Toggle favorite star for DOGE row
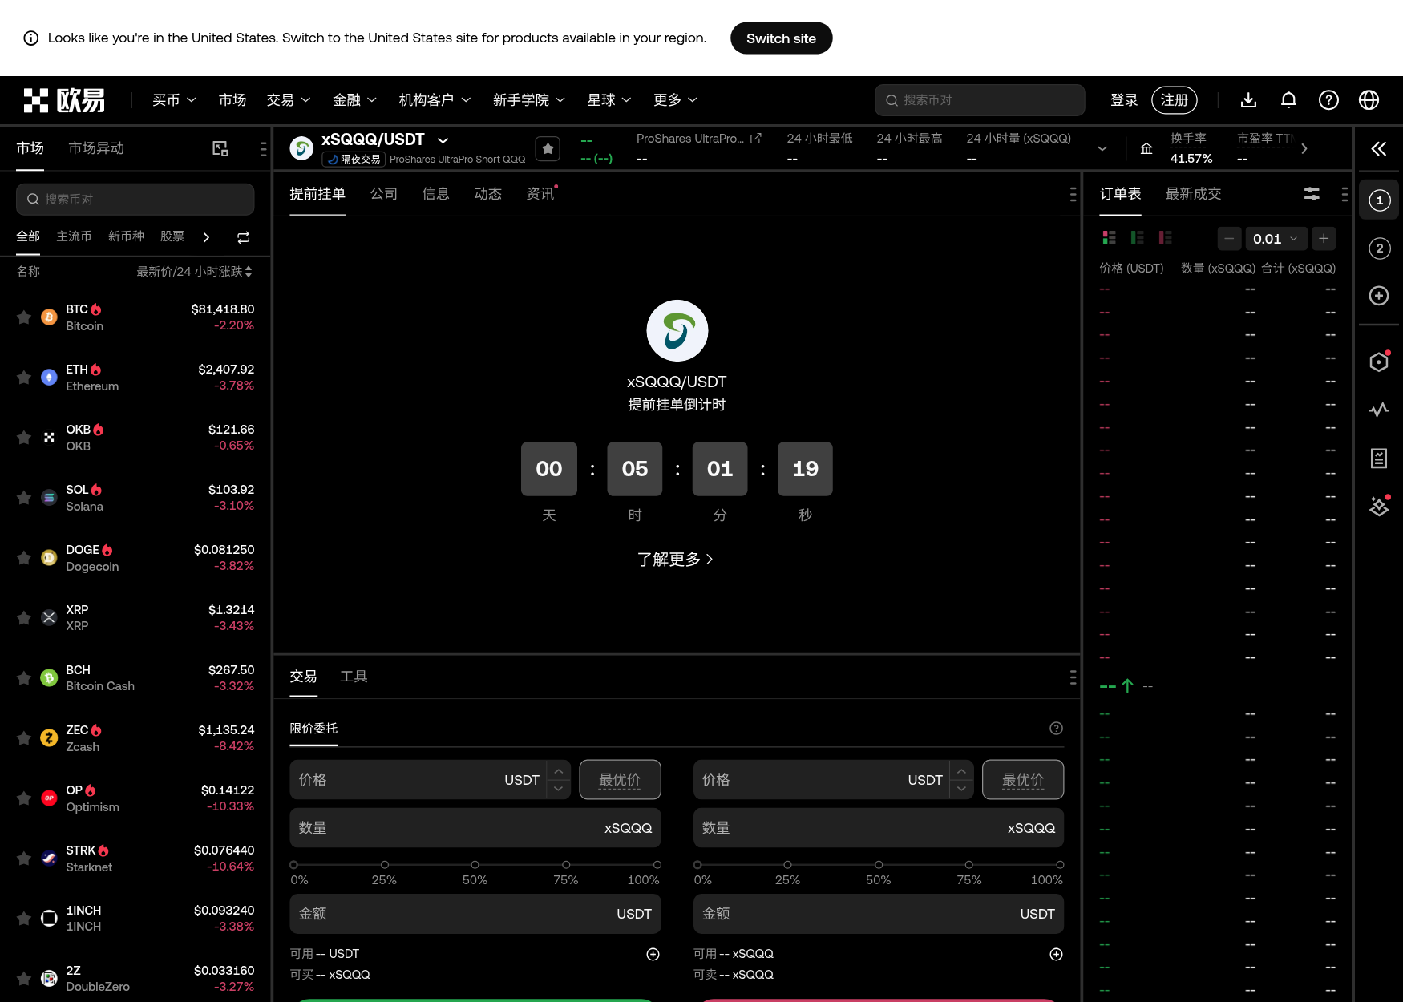1403x1002 pixels. pyautogui.click(x=24, y=558)
